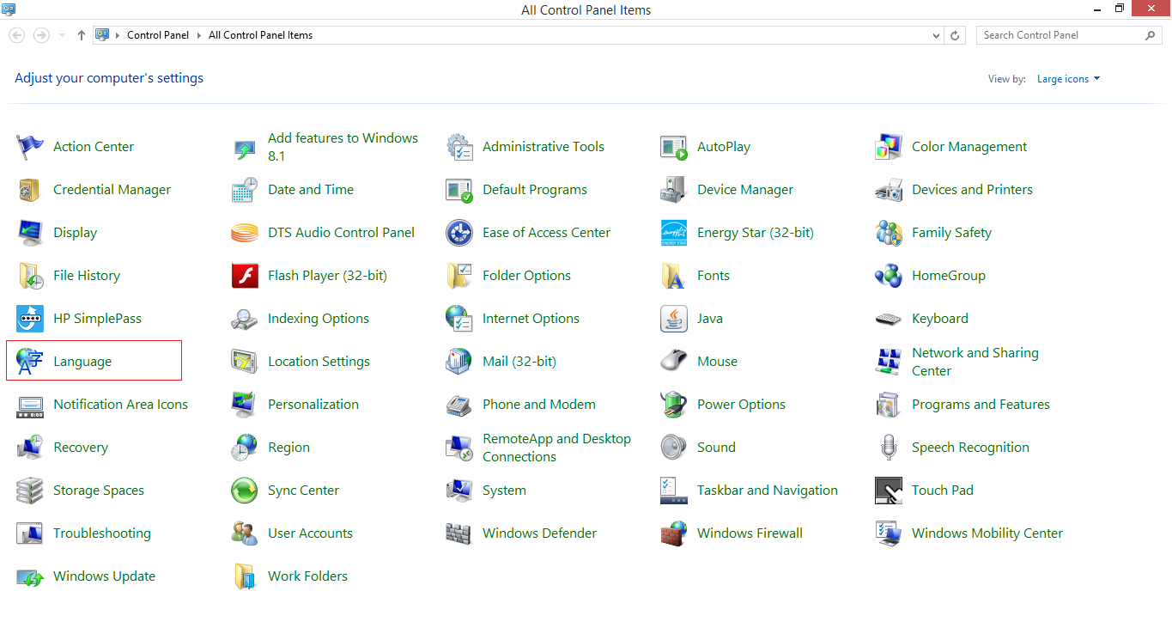Viewport: 1172px width, 634px height.
Task: Open RemoteApp and Desktop Connections link
Action: pyautogui.click(x=556, y=448)
